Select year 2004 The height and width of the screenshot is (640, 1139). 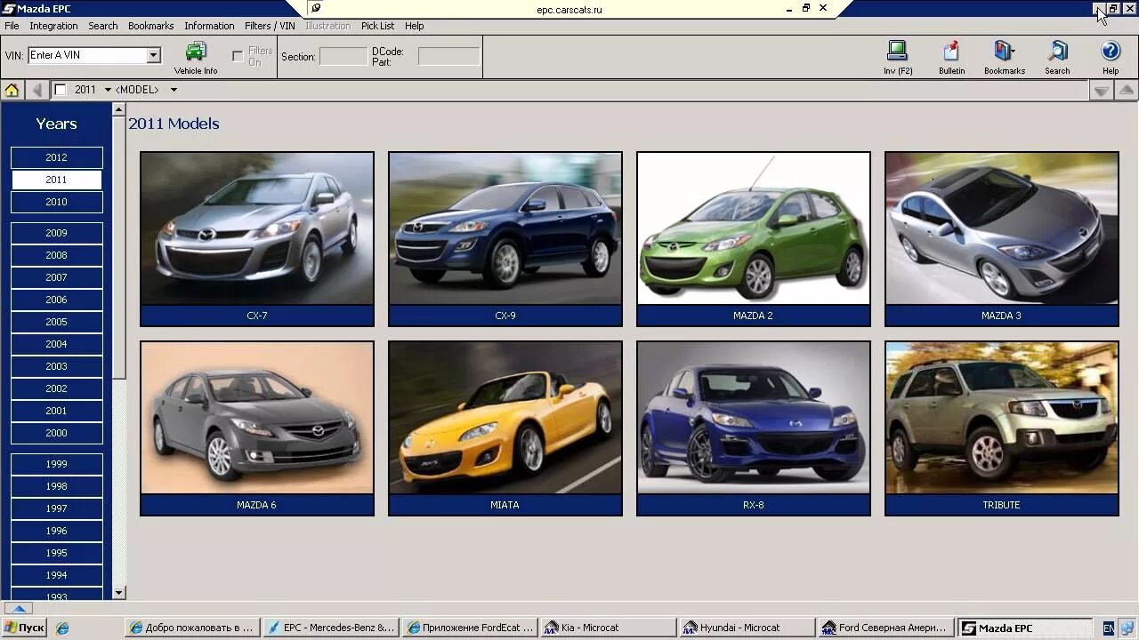pyautogui.click(x=57, y=344)
